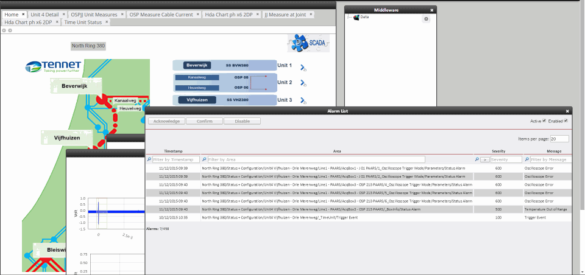Image resolution: width=585 pixels, height=275 pixels.
Task: Click the TenneT logo
Action: (53, 67)
